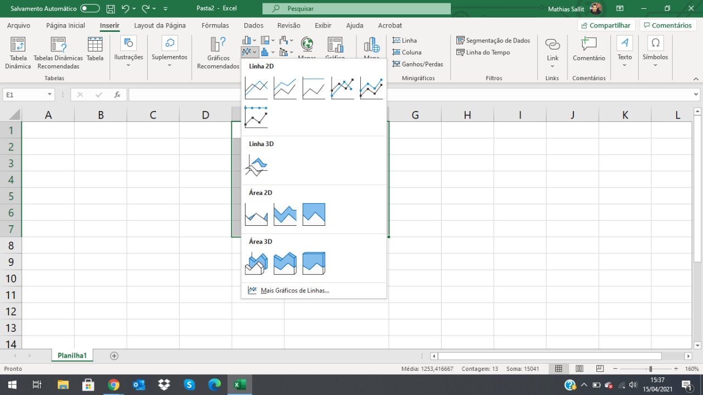Insert the Ganhos/Perdas sparkline

417,64
